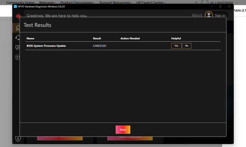Expand HP Expert Center menu in browser
The width and height of the screenshot is (246, 147).
coord(151,2)
